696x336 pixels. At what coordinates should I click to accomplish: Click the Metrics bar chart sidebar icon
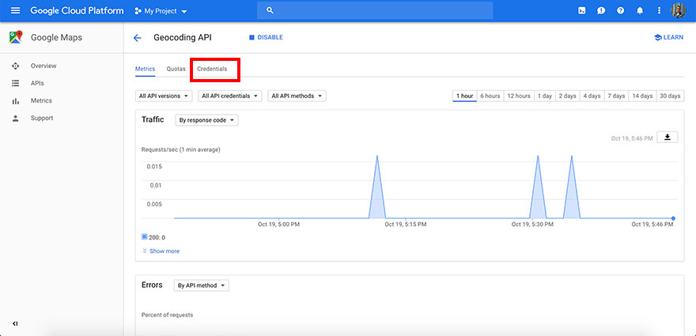(16, 100)
